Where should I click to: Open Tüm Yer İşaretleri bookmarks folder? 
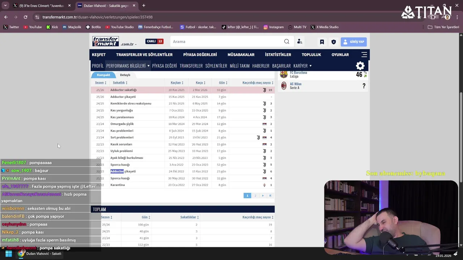[443, 27]
